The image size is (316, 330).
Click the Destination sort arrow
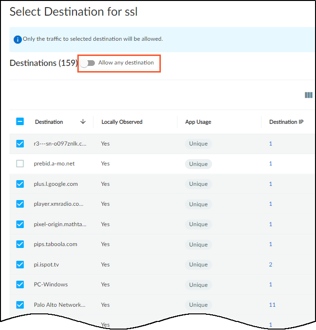pos(83,122)
